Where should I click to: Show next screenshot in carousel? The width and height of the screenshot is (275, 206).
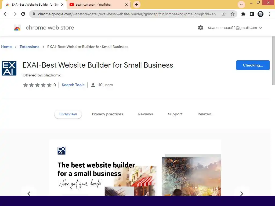click(x=242, y=193)
